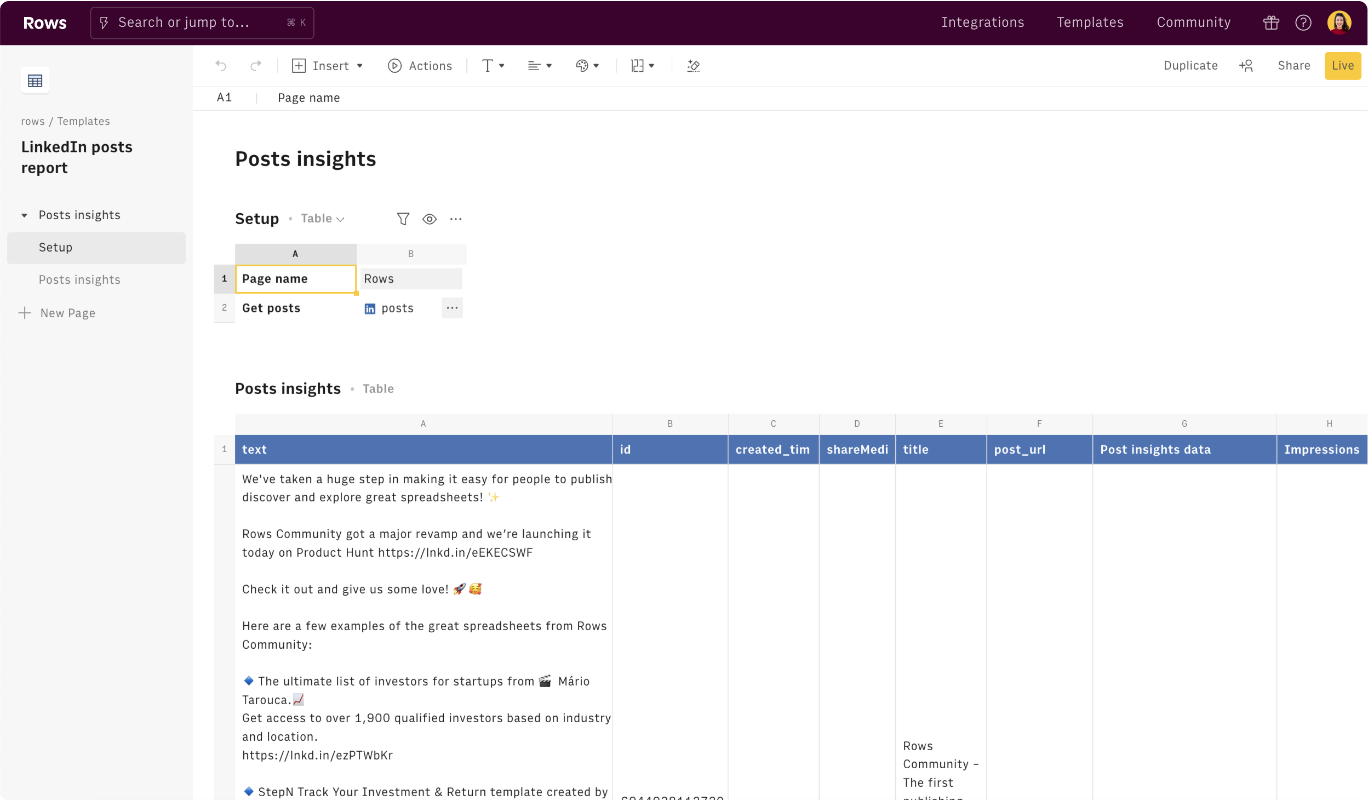Viewport: 1368px width, 800px height.
Task: Click the Duplicate button
Action: coord(1190,66)
